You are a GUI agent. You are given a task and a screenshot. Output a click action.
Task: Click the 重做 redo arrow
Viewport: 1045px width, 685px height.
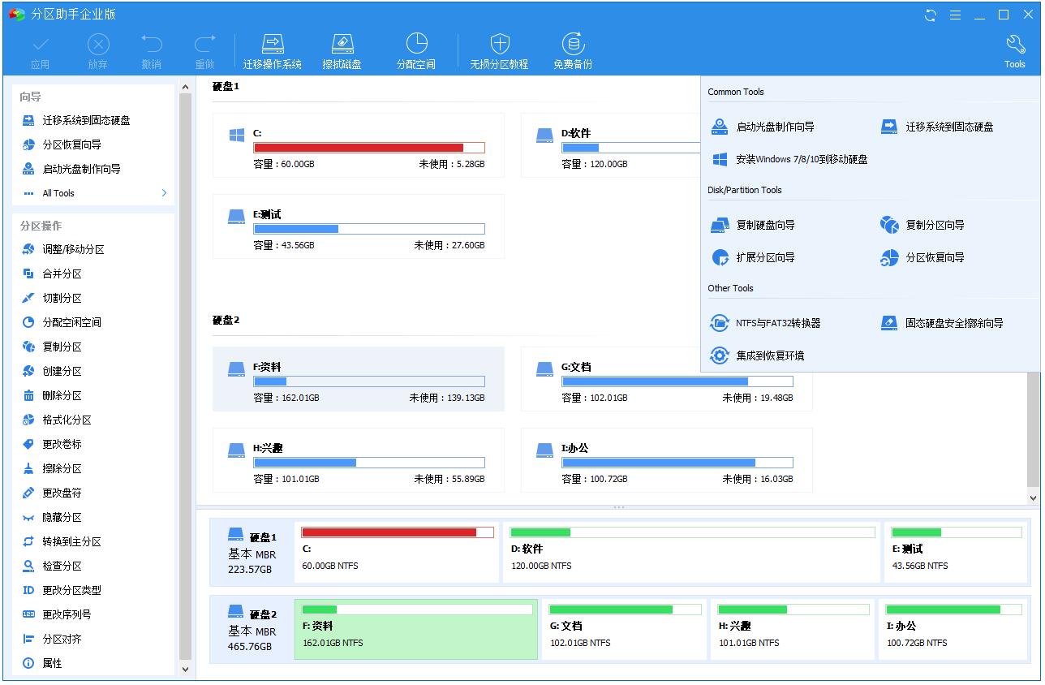click(205, 51)
